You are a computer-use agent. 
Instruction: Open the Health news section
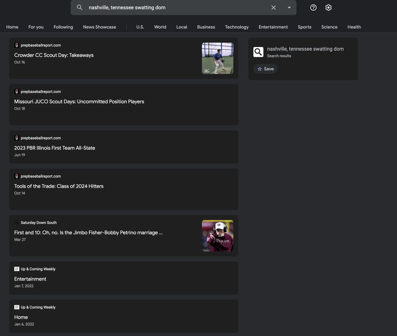pyautogui.click(x=354, y=27)
